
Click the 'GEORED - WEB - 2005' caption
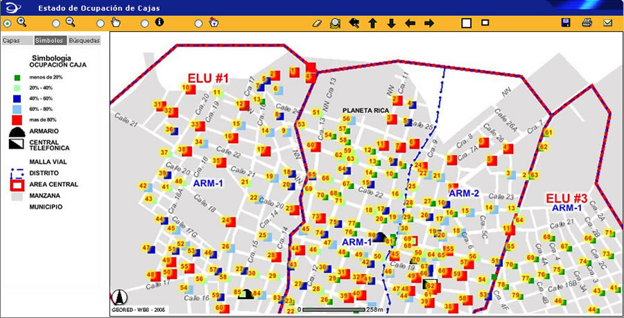point(139,310)
